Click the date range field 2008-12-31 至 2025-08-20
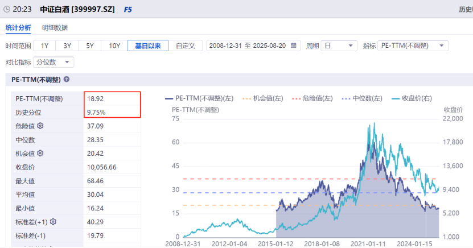The width and height of the screenshot is (473, 248). [253, 46]
